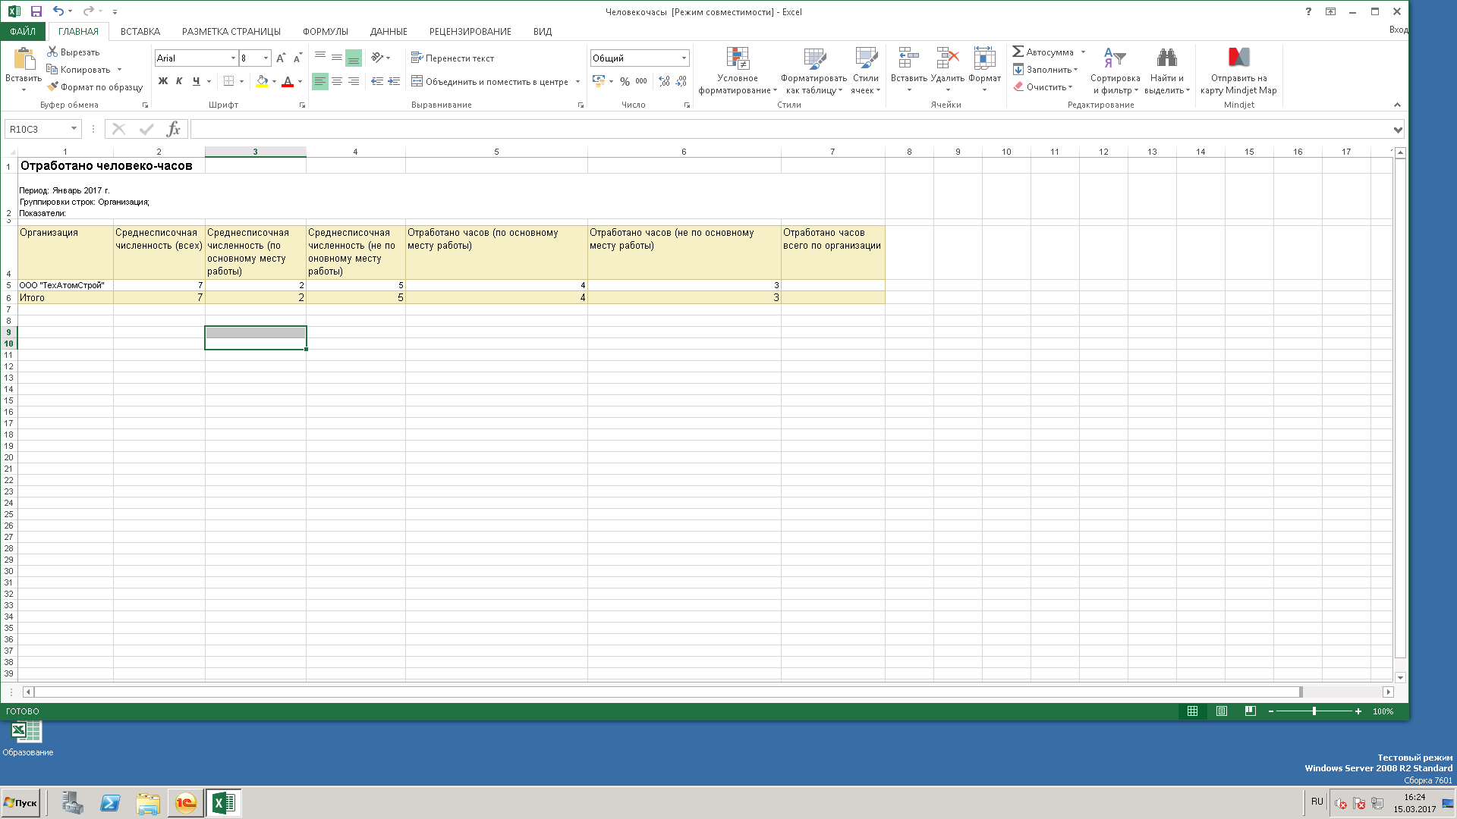Switch to the ФОРМУЛЫ ribbon tab
This screenshot has height=819, width=1457.
click(325, 31)
